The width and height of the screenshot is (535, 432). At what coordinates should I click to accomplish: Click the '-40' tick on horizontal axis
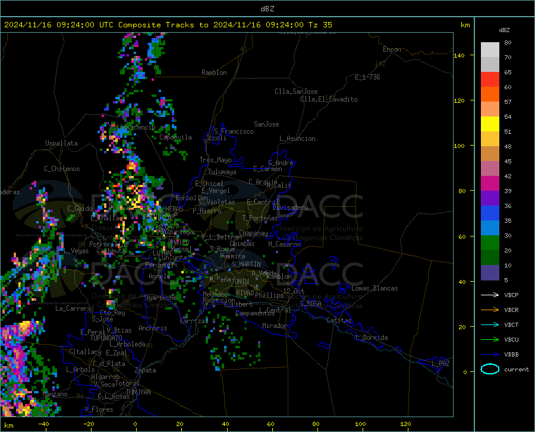point(43,424)
